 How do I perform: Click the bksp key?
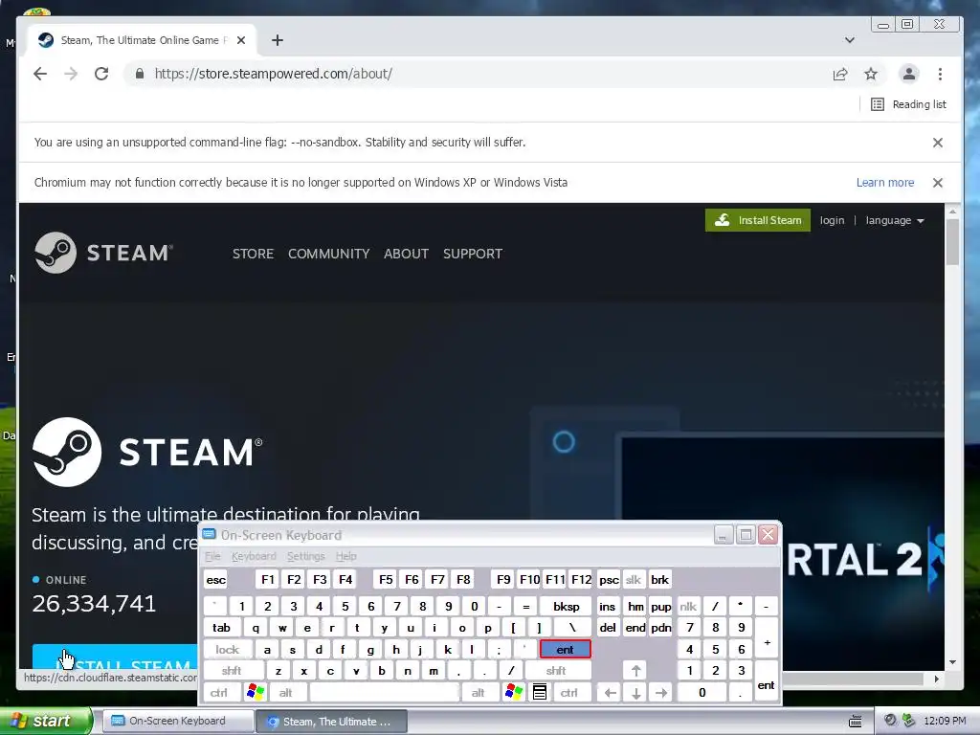(x=567, y=606)
